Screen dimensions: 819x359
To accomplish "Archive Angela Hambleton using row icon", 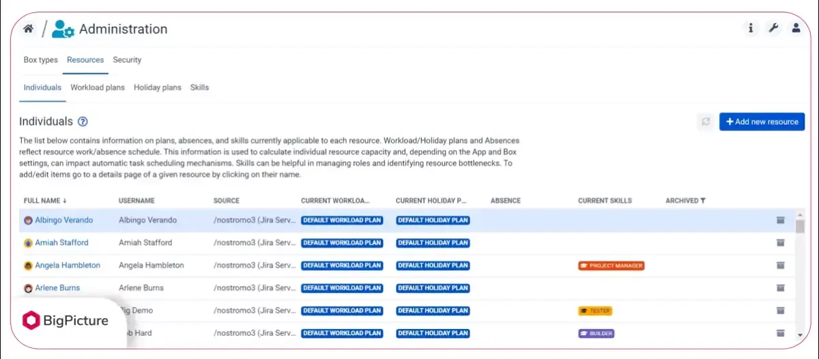I will click(x=780, y=265).
